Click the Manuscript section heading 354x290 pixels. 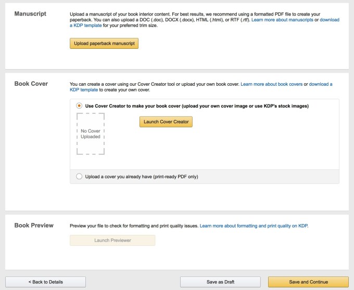tap(30, 14)
